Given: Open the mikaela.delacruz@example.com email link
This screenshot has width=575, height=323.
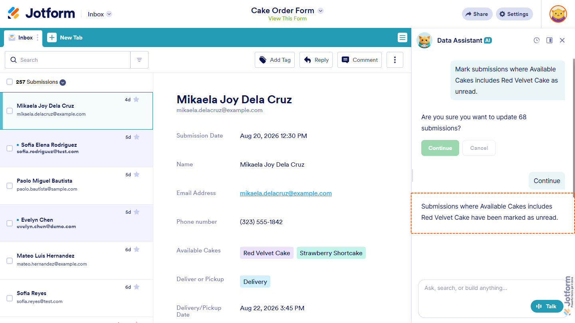Looking at the screenshot, I should tap(286, 193).
